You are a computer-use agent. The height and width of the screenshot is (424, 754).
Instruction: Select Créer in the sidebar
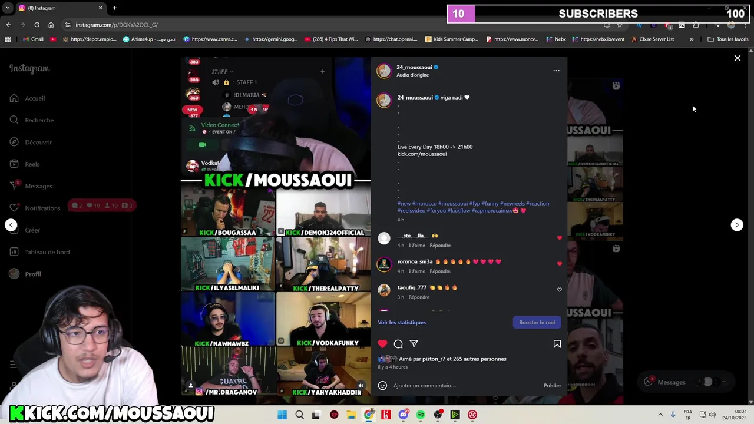coord(25,230)
